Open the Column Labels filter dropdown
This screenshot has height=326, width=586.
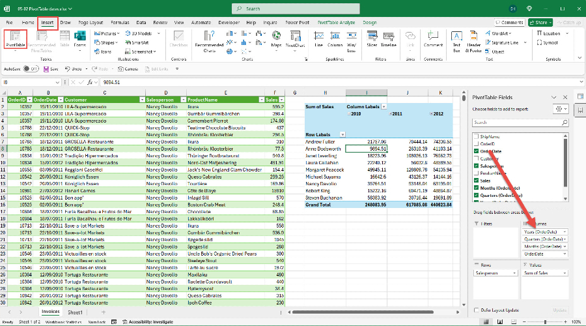(384, 106)
